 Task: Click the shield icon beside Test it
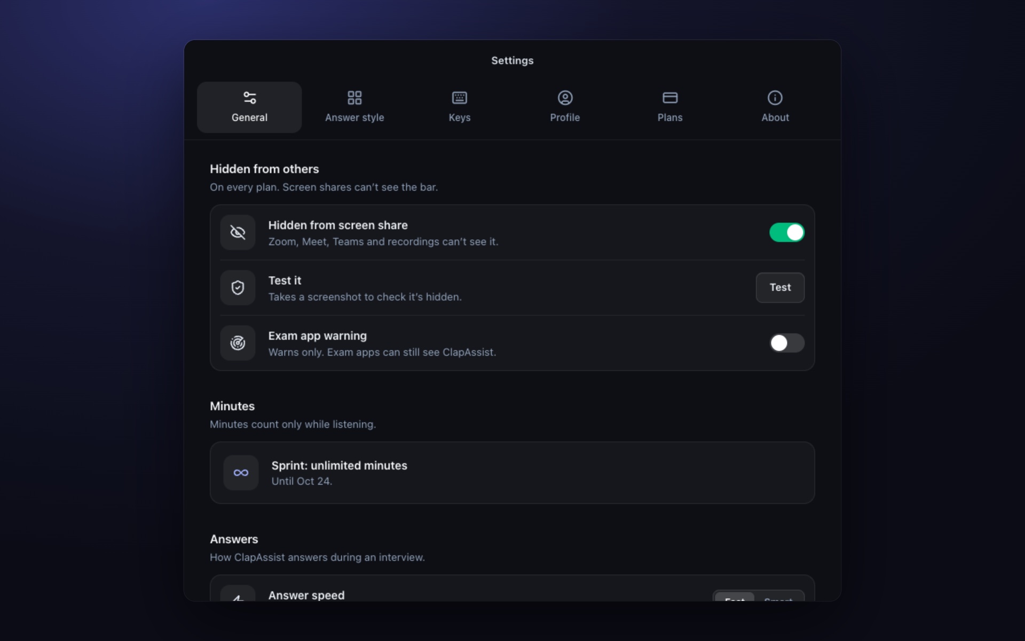click(x=238, y=287)
